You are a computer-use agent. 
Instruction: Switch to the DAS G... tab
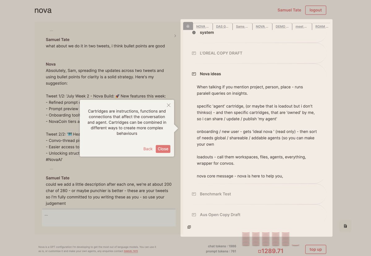click(x=223, y=27)
